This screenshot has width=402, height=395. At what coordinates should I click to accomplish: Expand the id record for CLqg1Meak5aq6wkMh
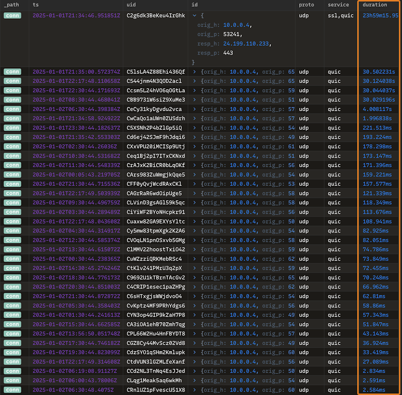(195, 380)
